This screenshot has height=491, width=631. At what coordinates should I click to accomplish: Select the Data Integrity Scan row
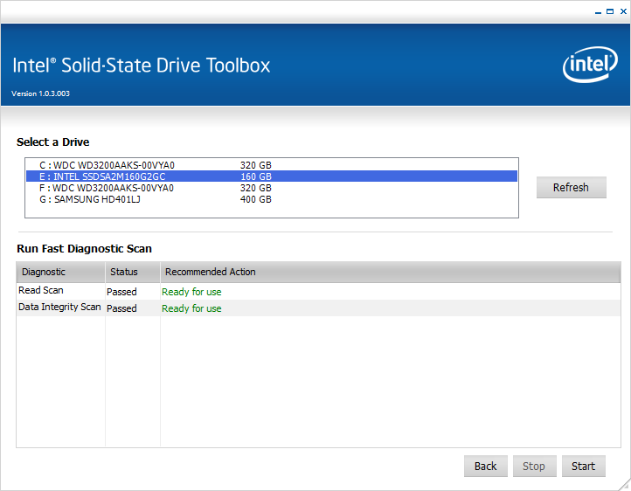point(318,308)
